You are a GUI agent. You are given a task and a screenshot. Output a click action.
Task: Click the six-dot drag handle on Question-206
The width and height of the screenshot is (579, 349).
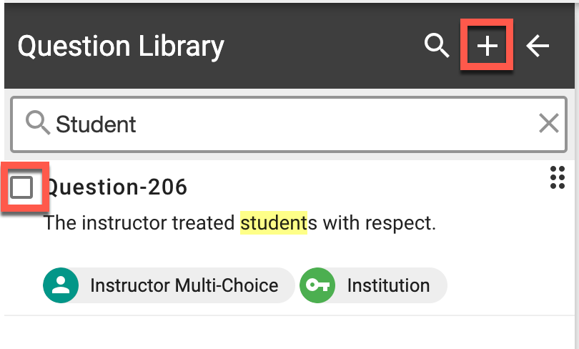(558, 177)
